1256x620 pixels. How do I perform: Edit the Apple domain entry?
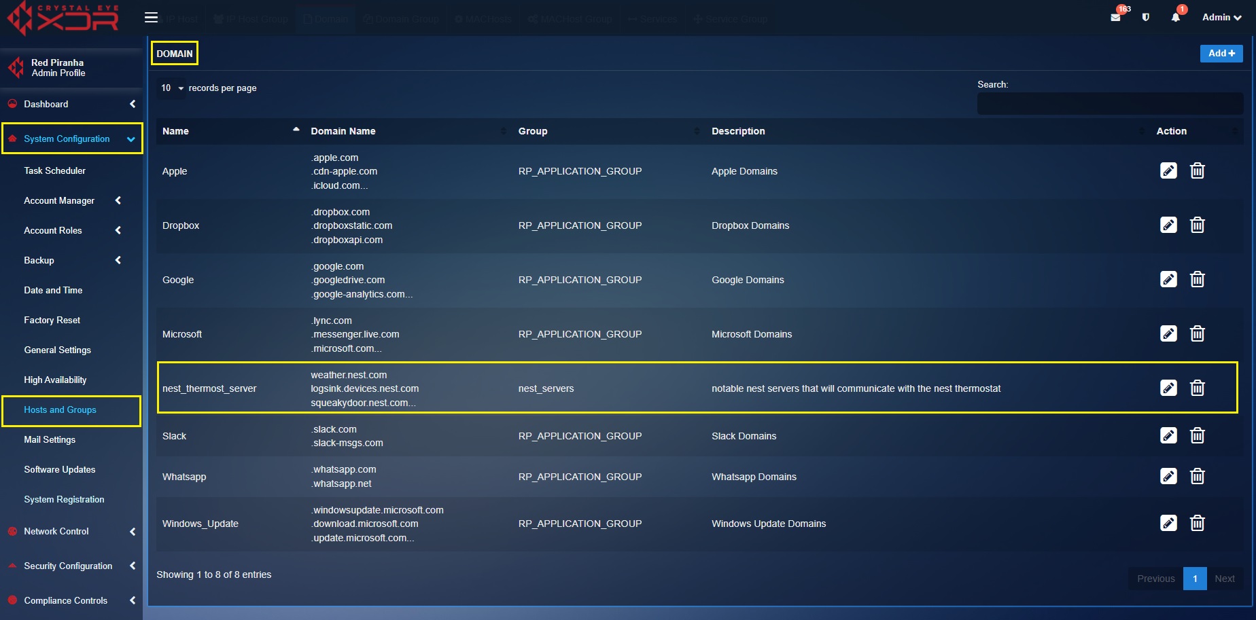click(x=1168, y=170)
